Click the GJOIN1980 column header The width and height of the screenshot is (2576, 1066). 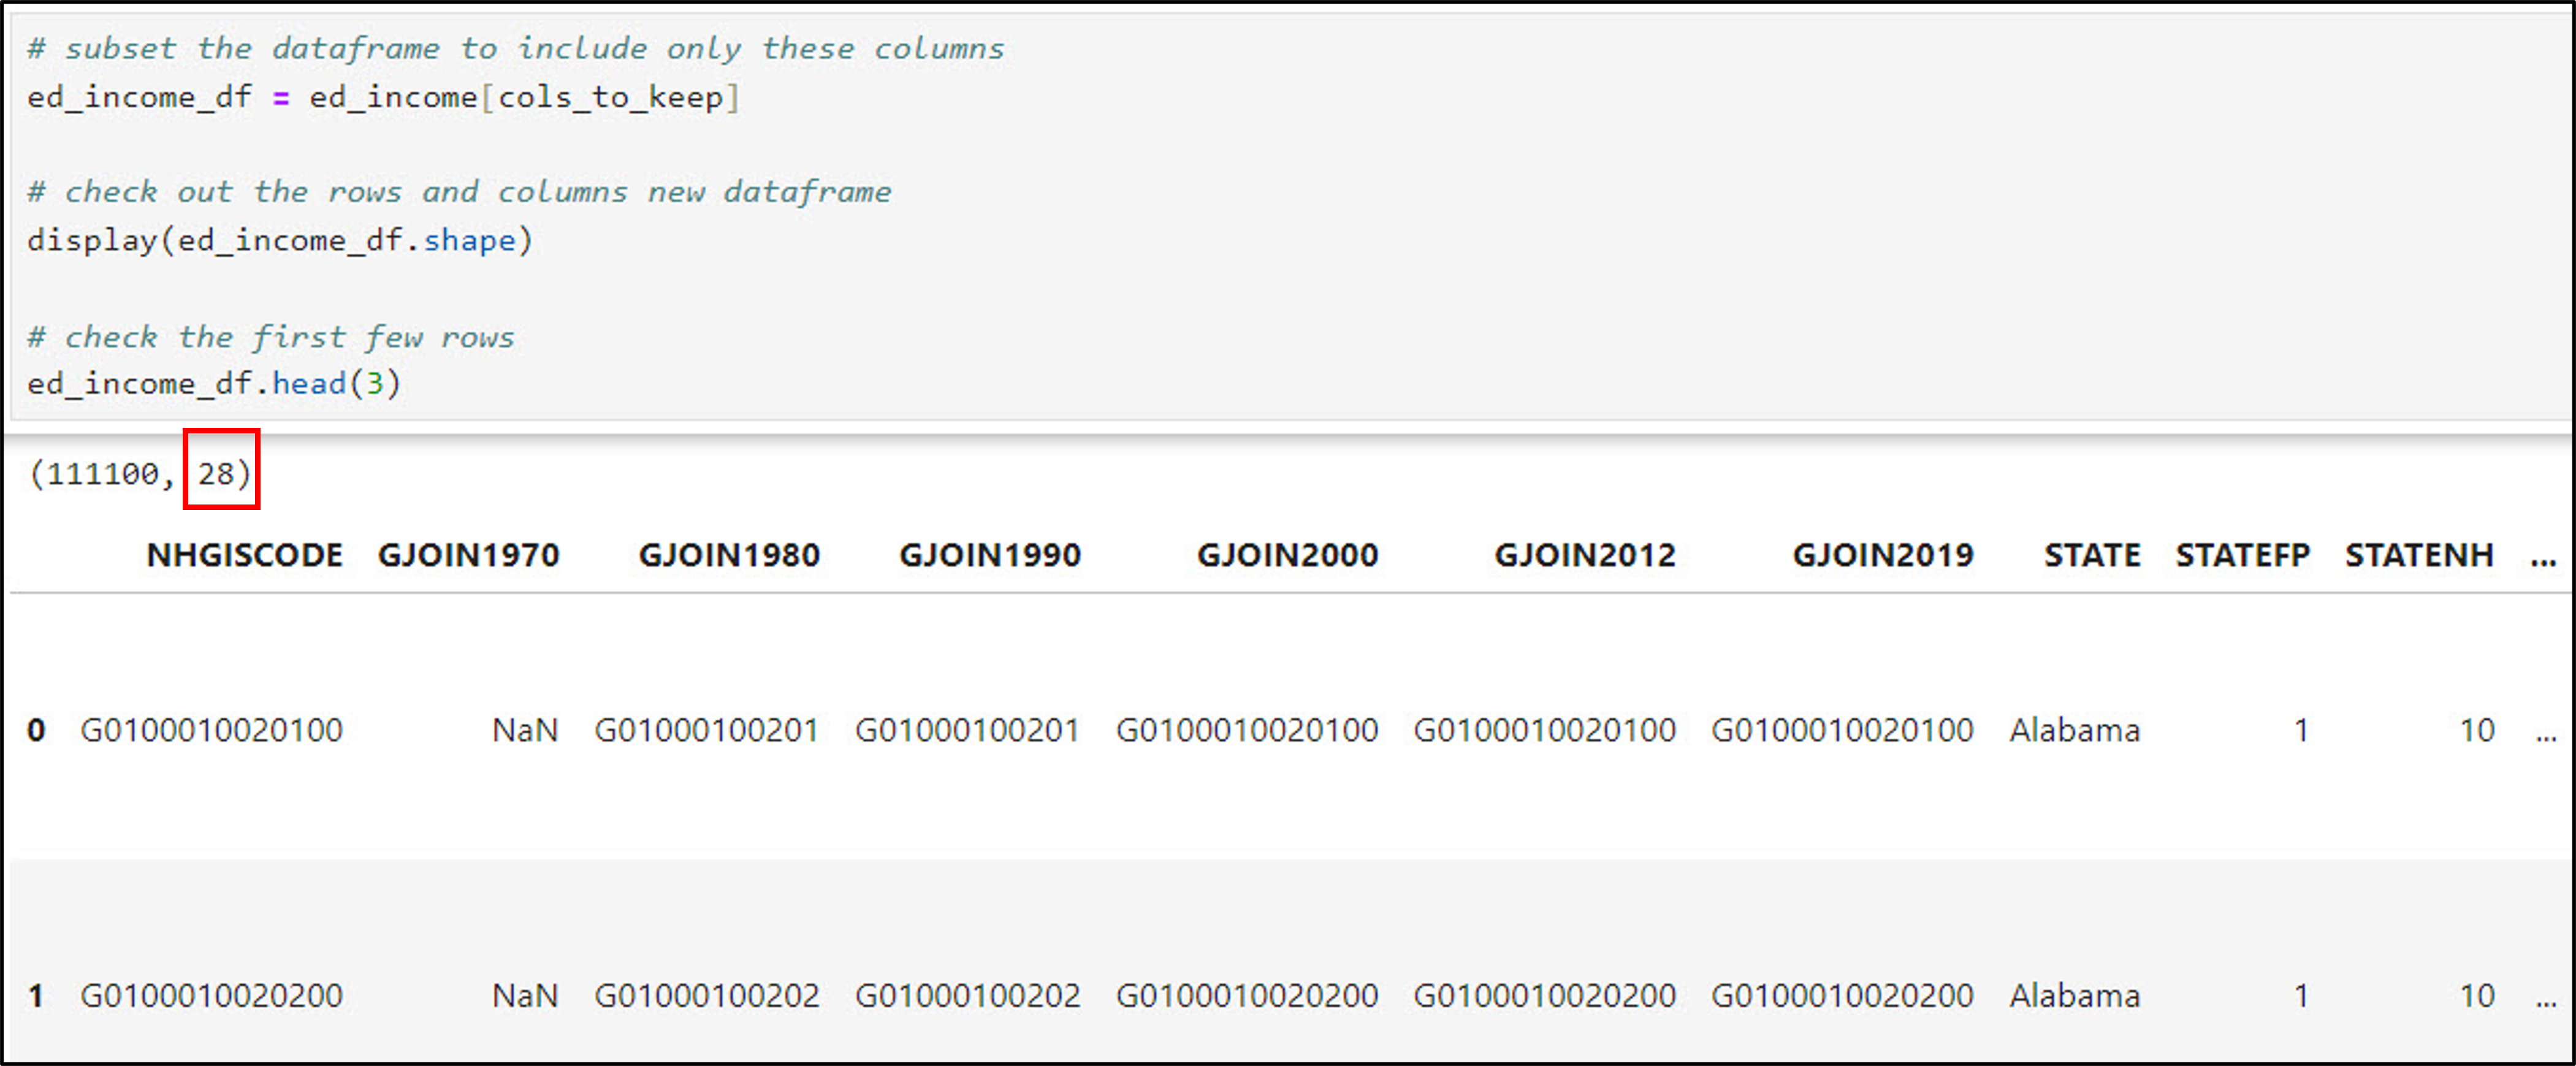729,555
